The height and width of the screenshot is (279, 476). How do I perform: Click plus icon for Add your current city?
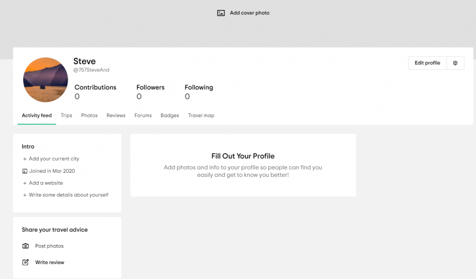[25, 159]
